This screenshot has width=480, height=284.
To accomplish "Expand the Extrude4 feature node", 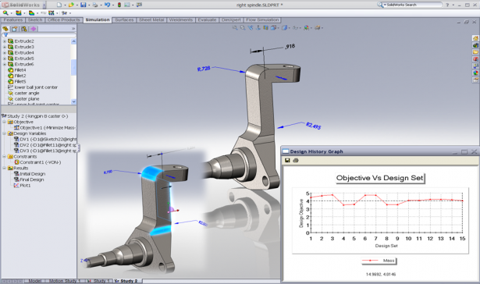I will pos(5,53).
